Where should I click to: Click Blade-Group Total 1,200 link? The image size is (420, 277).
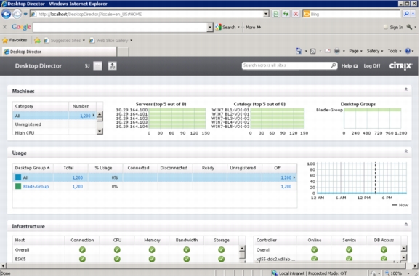(78, 186)
